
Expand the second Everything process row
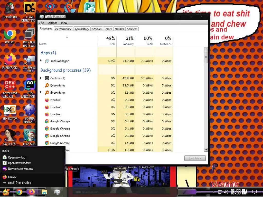click(41, 92)
